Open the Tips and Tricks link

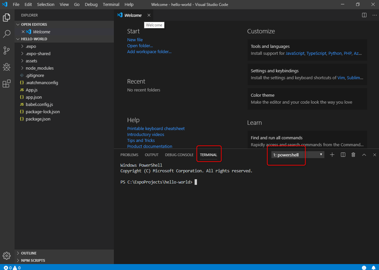[x=141, y=140]
